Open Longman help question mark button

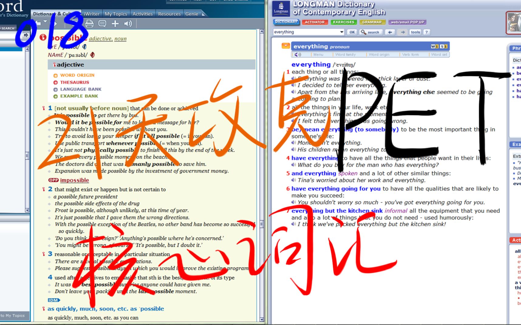click(x=427, y=32)
